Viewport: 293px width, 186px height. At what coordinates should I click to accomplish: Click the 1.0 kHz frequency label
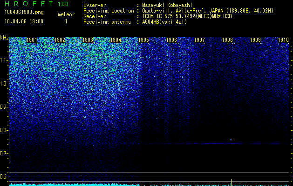[3, 84]
